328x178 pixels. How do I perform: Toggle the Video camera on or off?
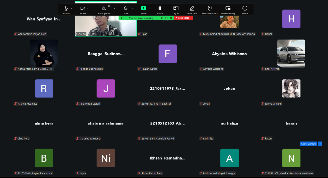click(x=82, y=8)
